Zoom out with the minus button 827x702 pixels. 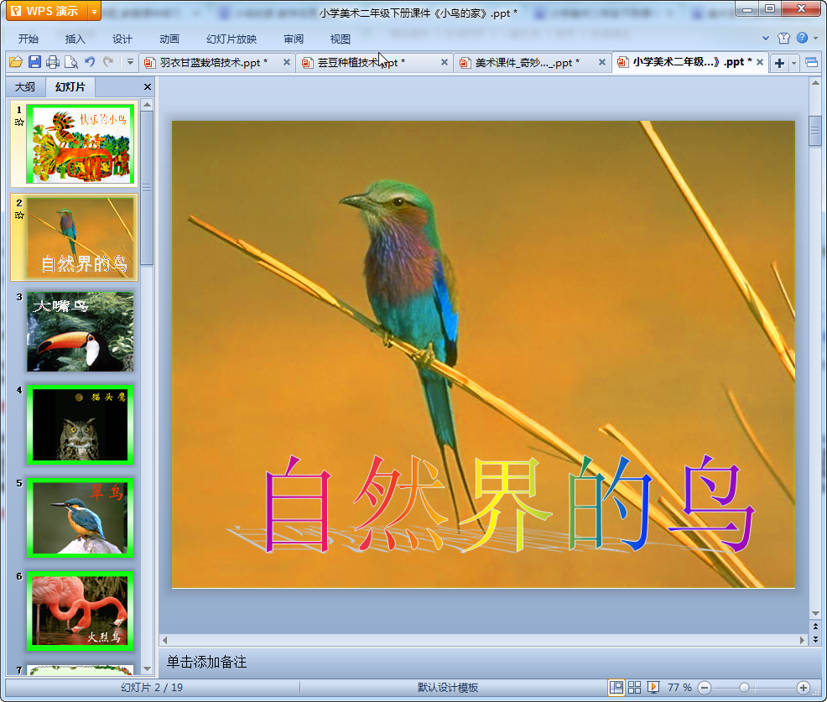click(x=705, y=688)
